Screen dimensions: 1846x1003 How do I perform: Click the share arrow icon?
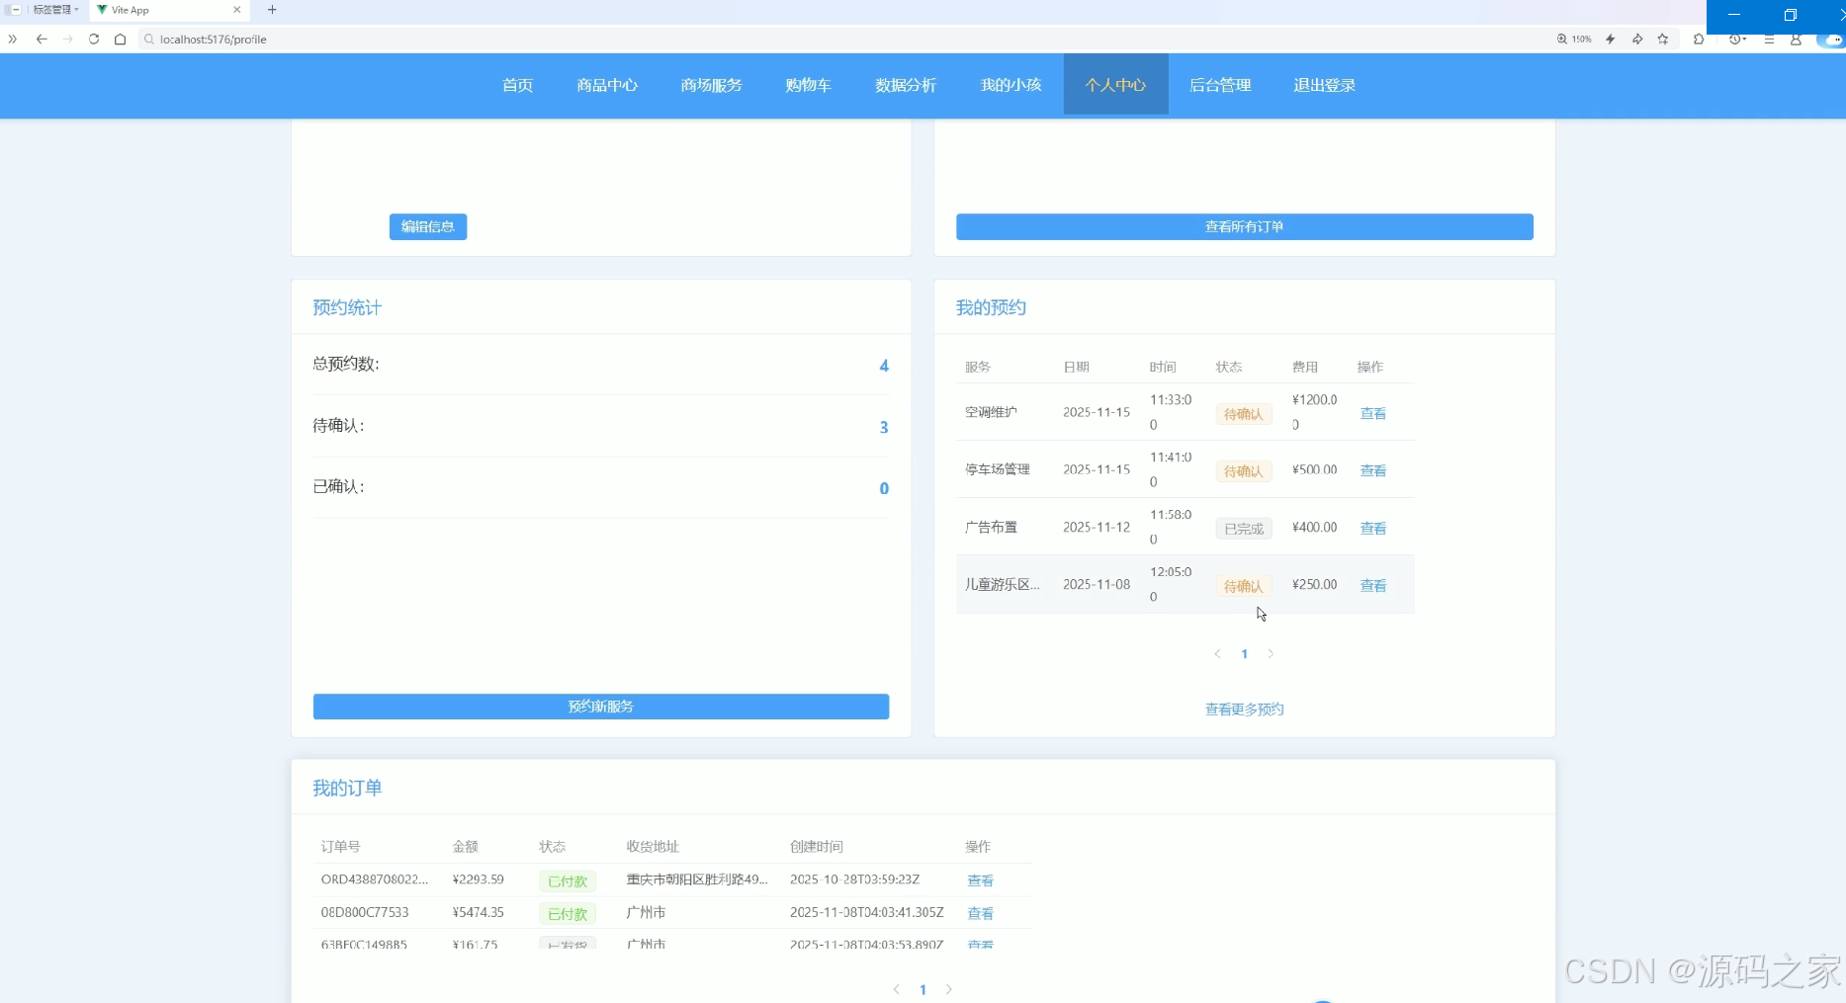1637,40
